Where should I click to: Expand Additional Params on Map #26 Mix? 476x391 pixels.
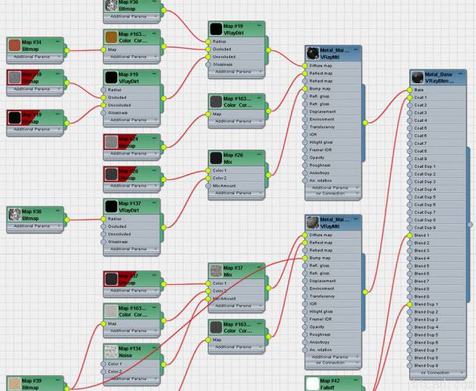coord(233,193)
